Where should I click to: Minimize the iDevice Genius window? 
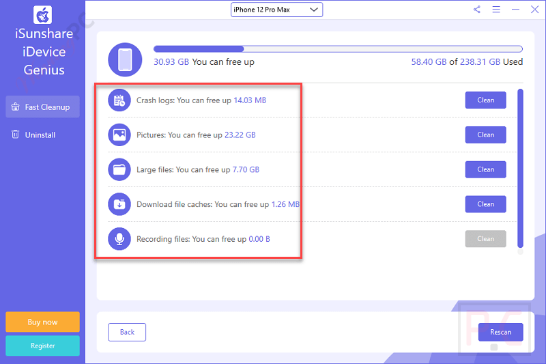(x=515, y=10)
